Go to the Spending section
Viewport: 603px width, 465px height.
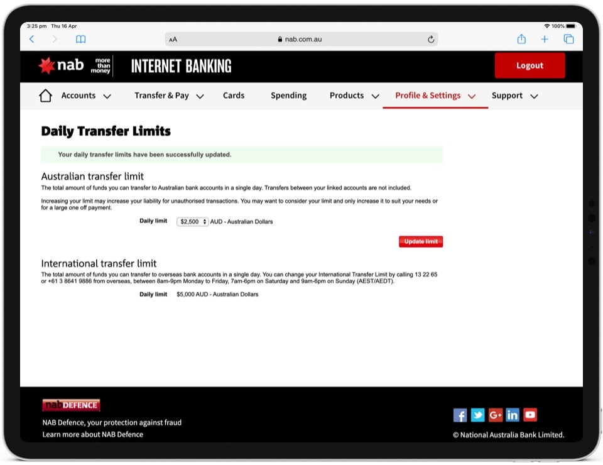coord(288,96)
